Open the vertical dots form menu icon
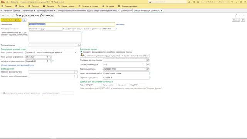This screenshot has height=139, width=247. [240, 15]
